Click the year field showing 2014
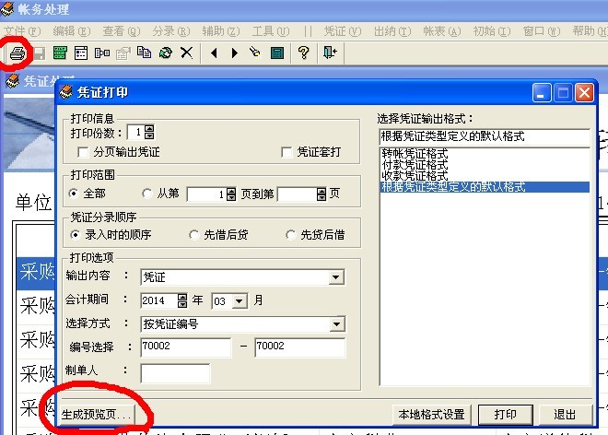 click(159, 301)
